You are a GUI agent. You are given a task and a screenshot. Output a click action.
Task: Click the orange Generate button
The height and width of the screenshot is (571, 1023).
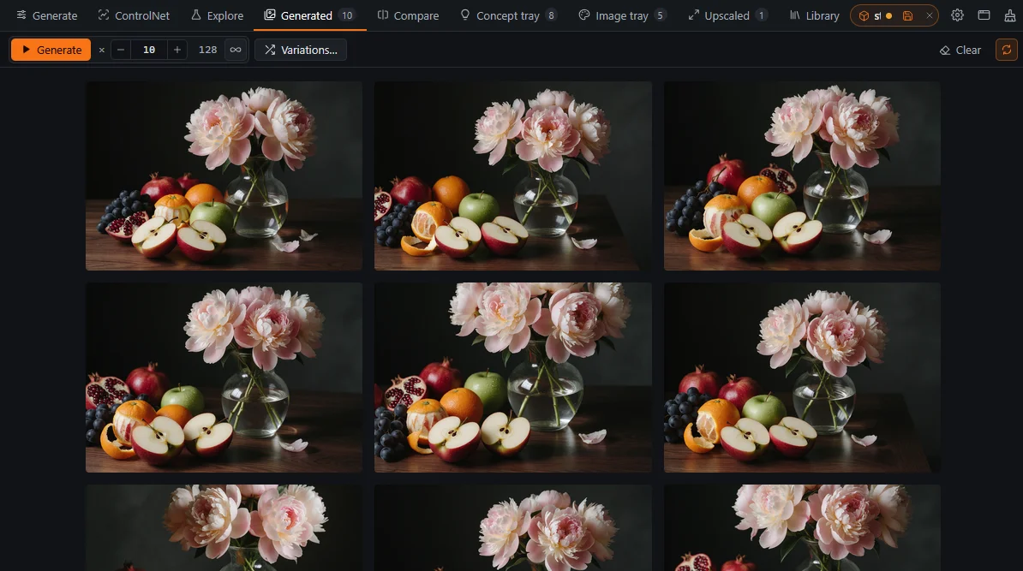point(51,50)
